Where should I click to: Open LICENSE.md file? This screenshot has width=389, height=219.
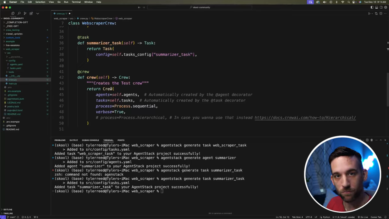(14, 103)
